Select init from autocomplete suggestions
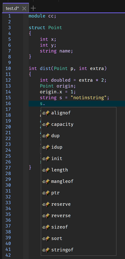 pyautogui.click(x=78, y=159)
